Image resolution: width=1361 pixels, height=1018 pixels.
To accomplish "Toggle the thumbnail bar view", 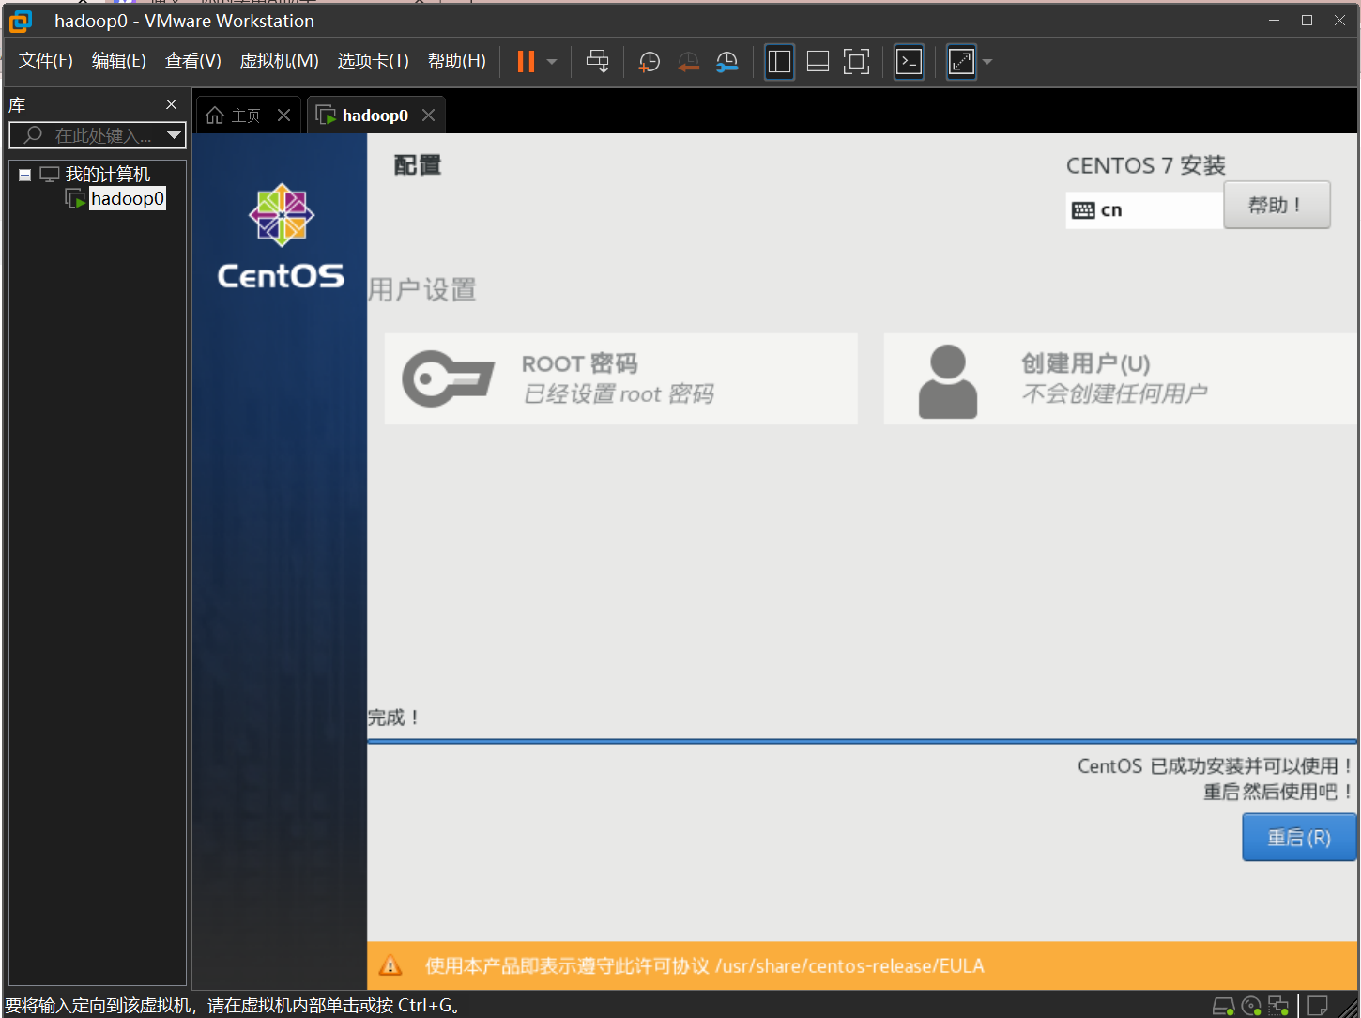I will (x=818, y=62).
